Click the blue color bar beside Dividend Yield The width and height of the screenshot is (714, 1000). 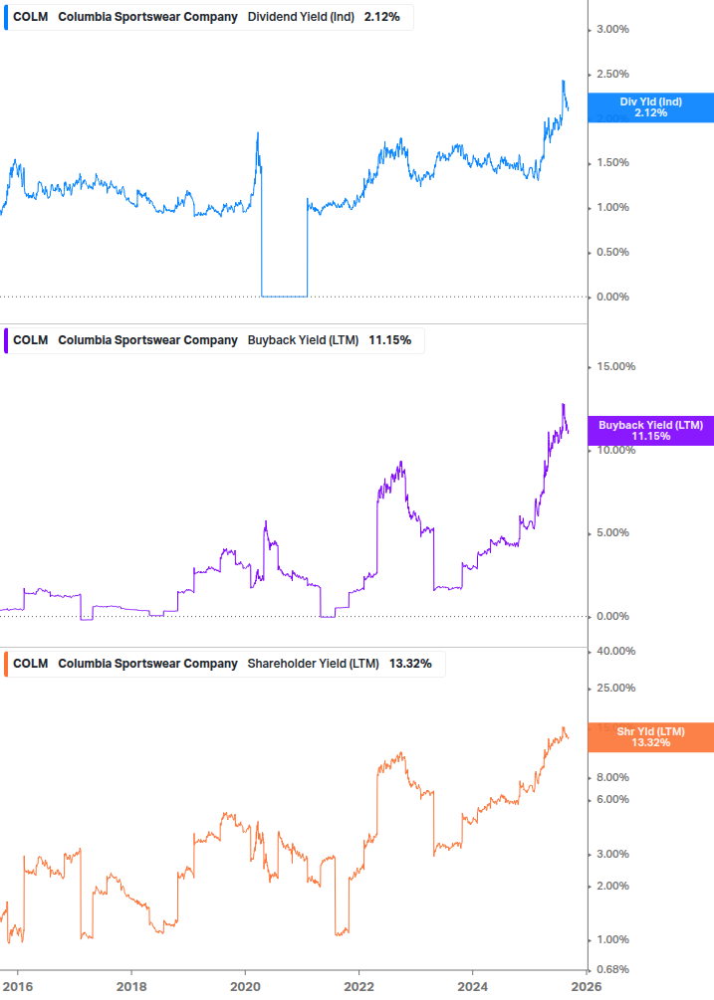(6, 17)
